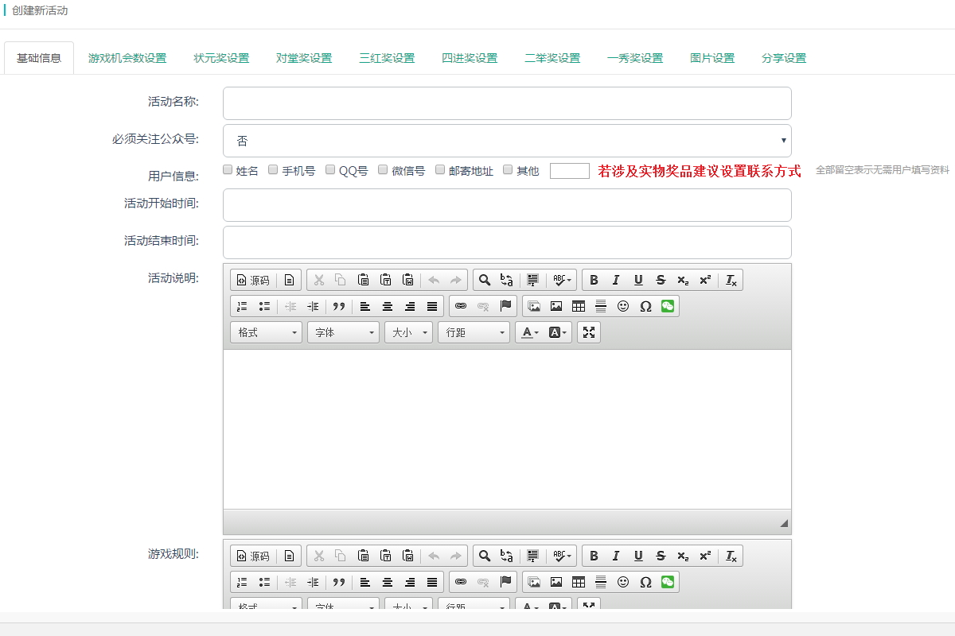This screenshot has height=636, width=955.
Task: Toggle 源码 source view in 游戏规则 editor
Action: coord(253,556)
